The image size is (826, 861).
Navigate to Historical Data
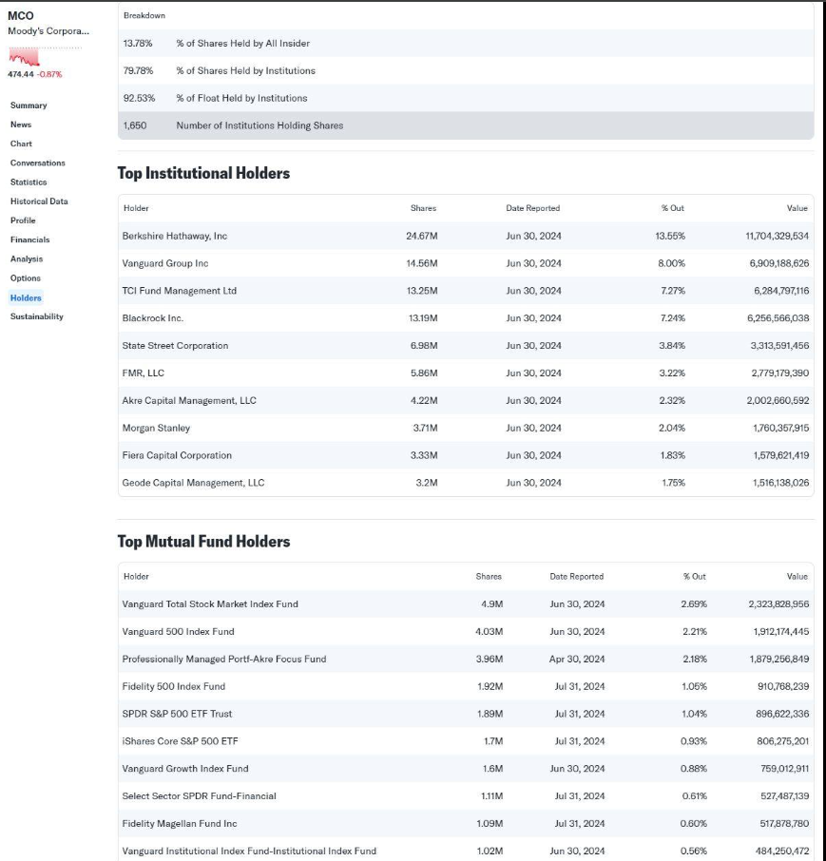[x=38, y=201]
